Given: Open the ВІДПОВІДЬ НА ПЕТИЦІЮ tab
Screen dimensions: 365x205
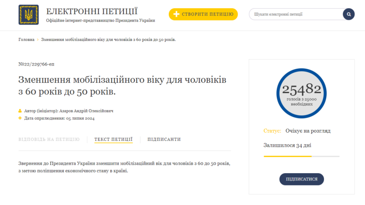Looking at the screenshot, I should pos(49,139).
